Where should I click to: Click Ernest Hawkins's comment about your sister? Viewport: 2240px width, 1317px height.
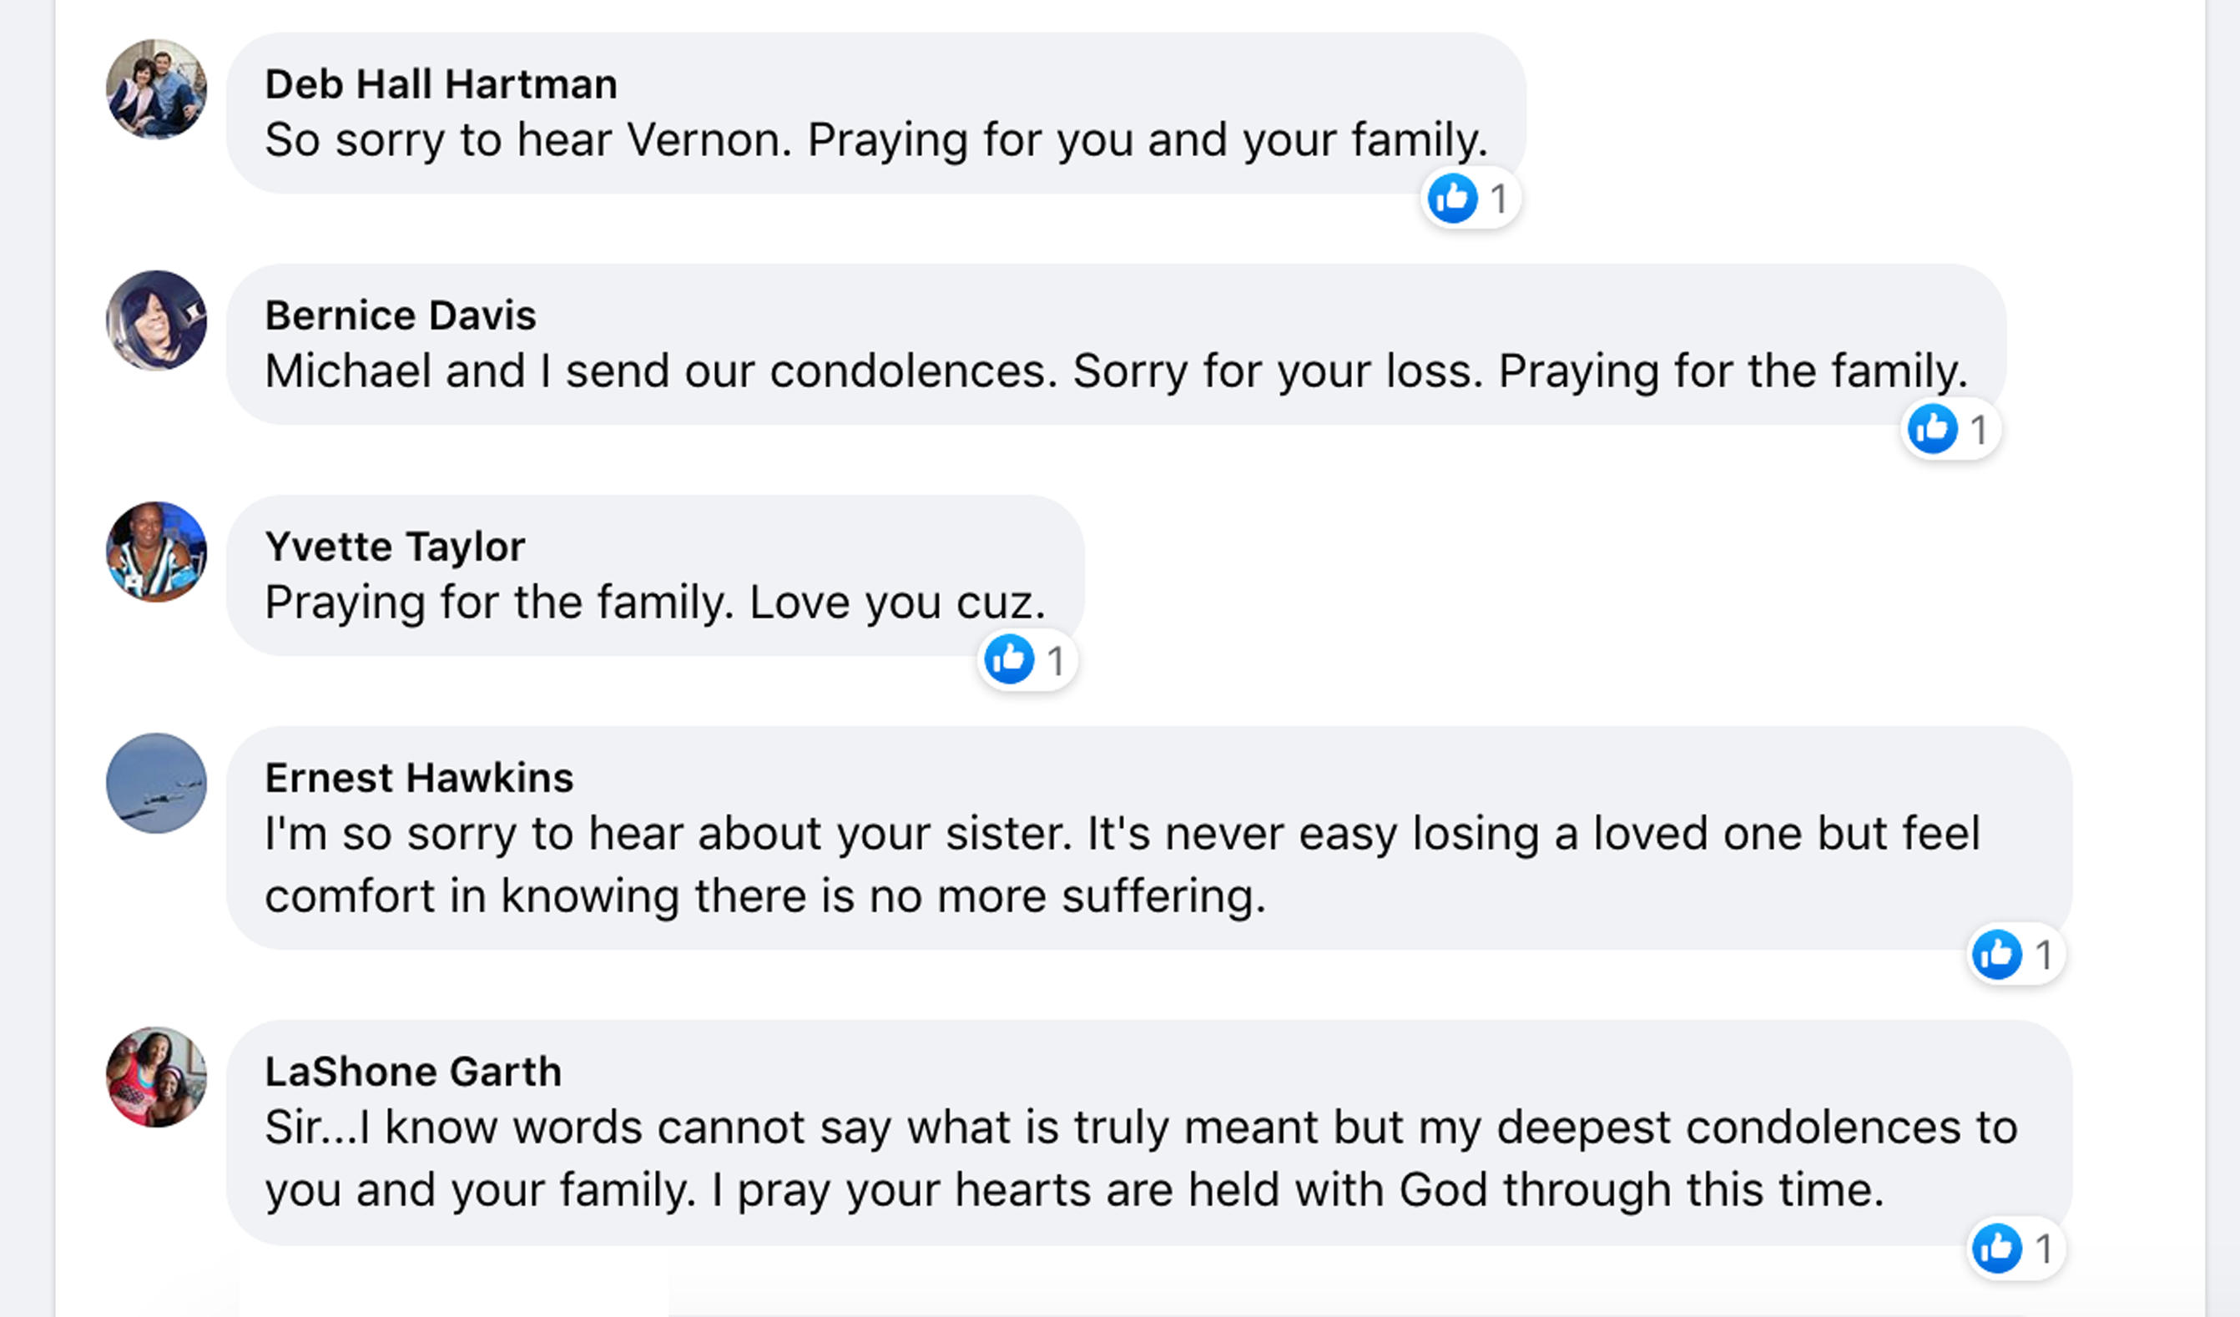tap(1122, 864)
